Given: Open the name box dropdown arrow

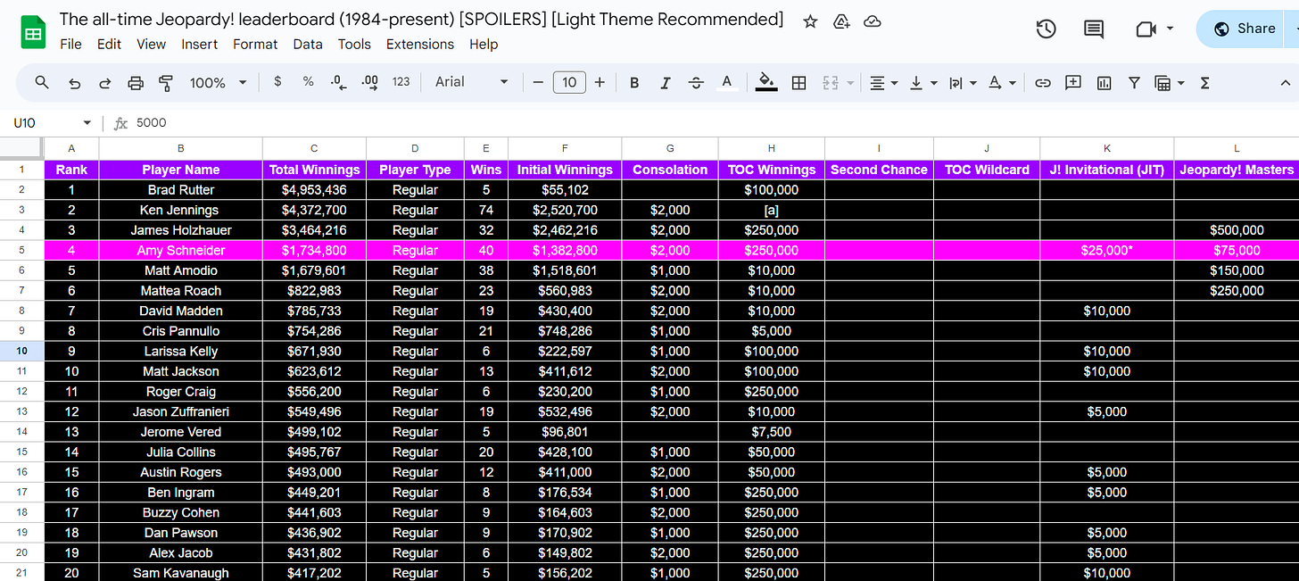Looking at the screenshot, I should 87,123.
